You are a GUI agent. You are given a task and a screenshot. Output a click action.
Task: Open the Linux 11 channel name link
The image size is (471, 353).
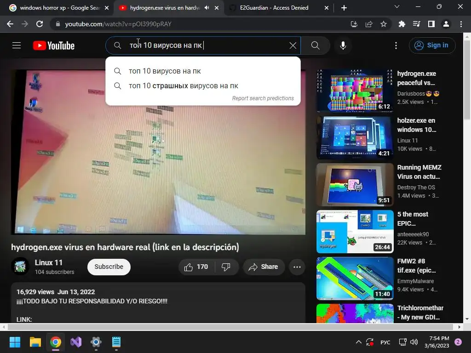(49, 262)
